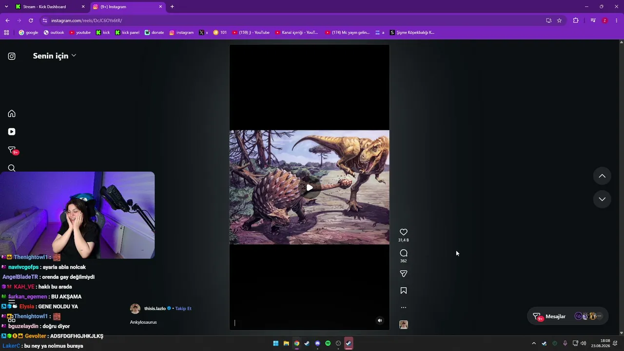
Task: Go to the previous reel with up chevron
Action: (x=602, y=176)
